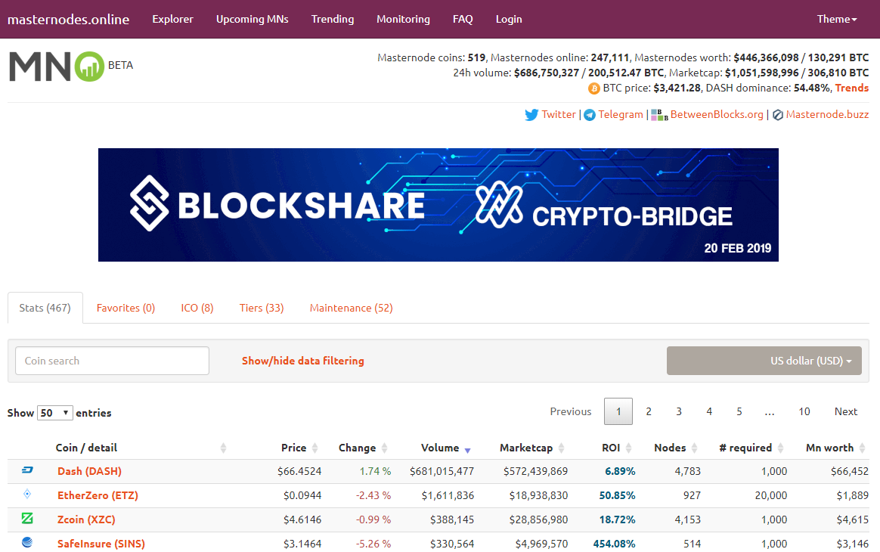
Task: Sort table by Nodes column arrows
Action: tap(694, 448)
